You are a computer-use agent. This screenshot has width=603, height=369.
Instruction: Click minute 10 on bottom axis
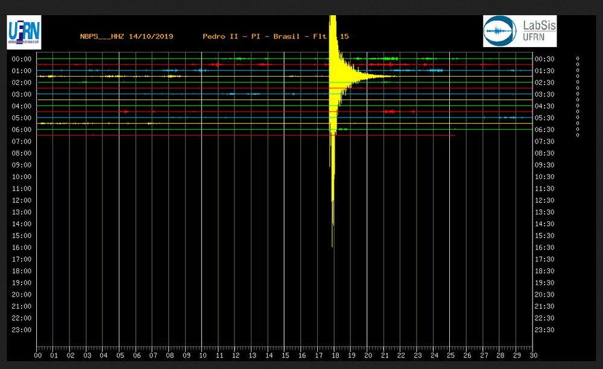click(203, 356)
